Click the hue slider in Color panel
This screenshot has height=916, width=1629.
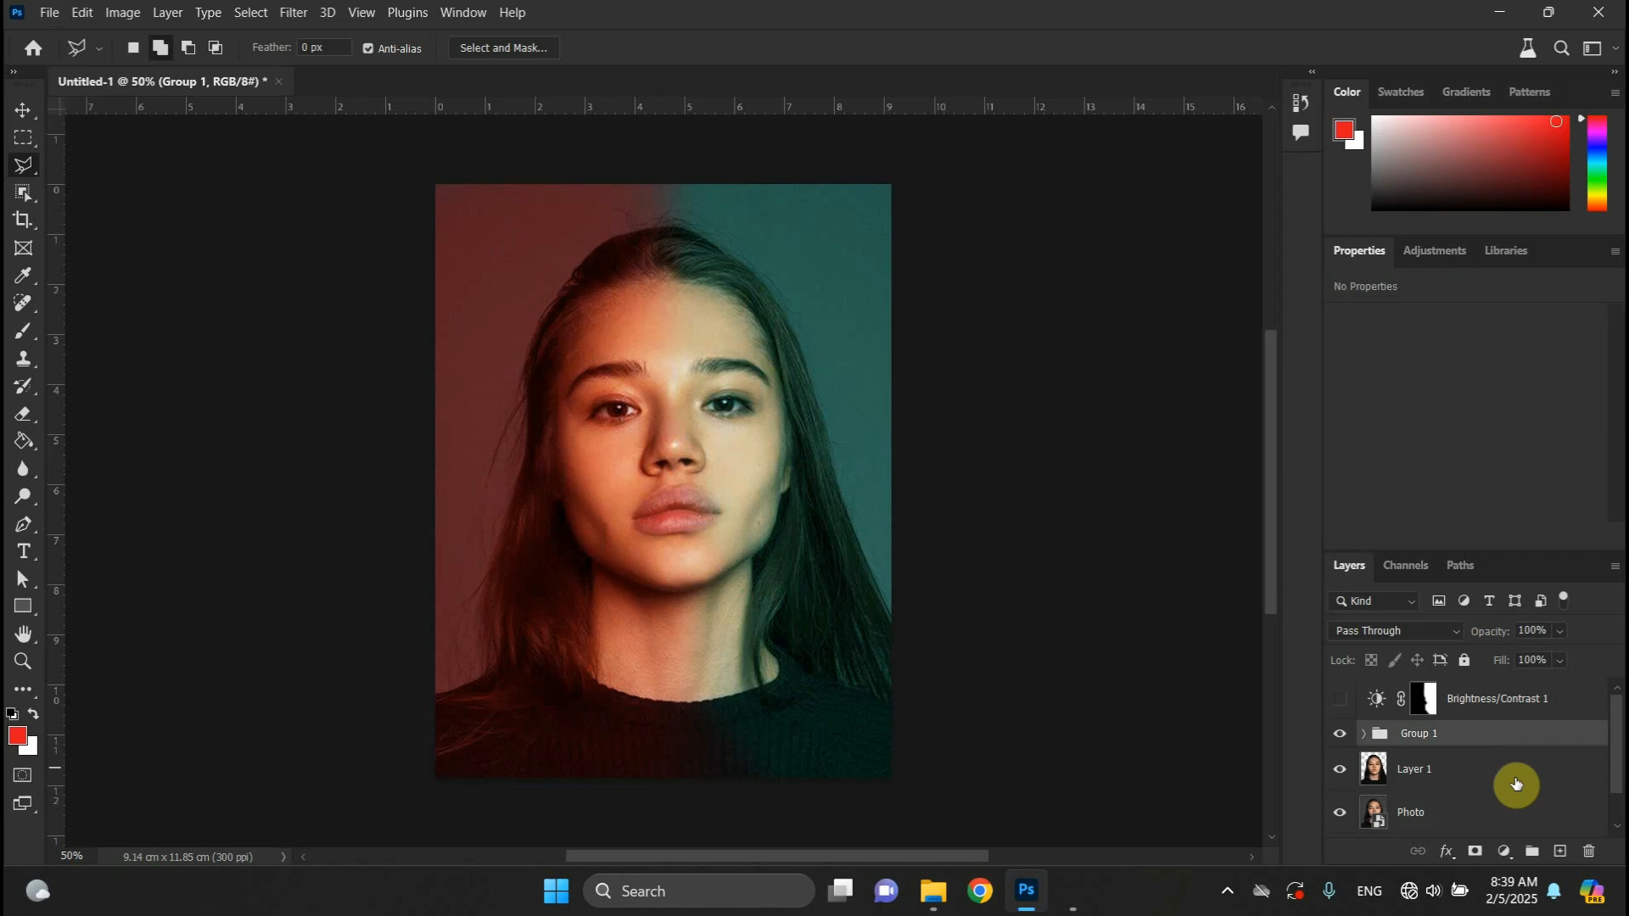click(x=1598, y=163)
